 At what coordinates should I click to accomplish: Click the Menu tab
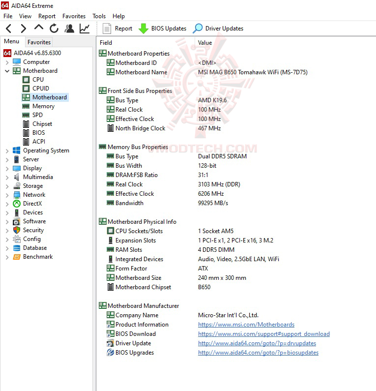coord(12,41)
